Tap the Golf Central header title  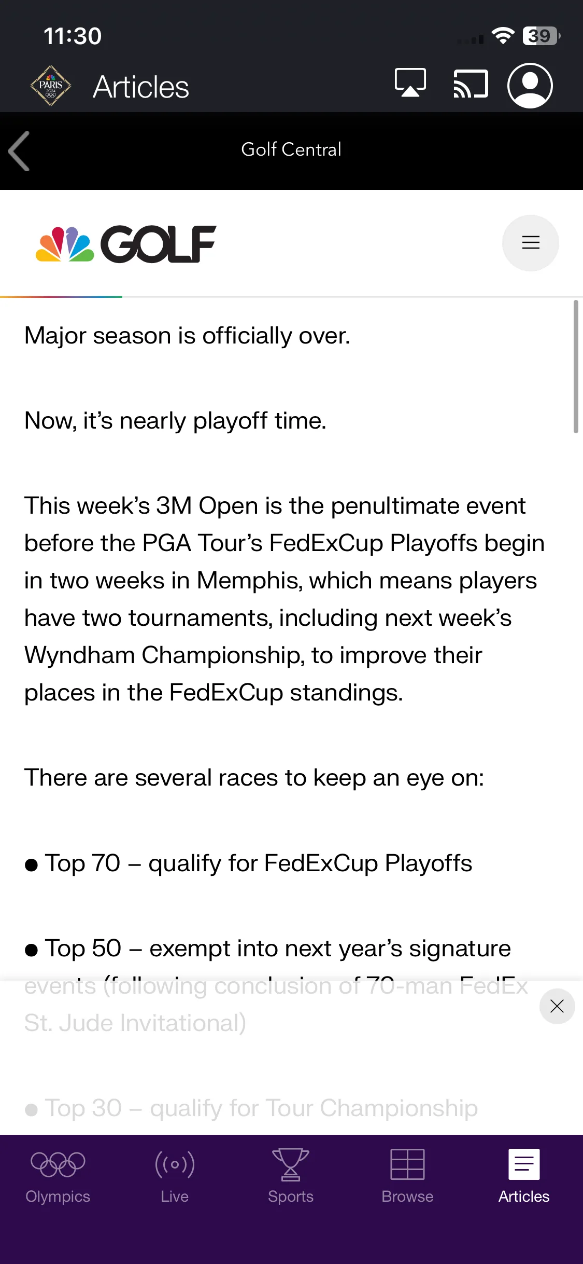pos(291,149)
